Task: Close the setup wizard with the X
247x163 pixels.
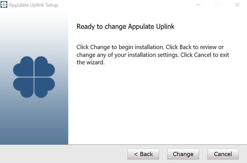Action: coord(237,5)
